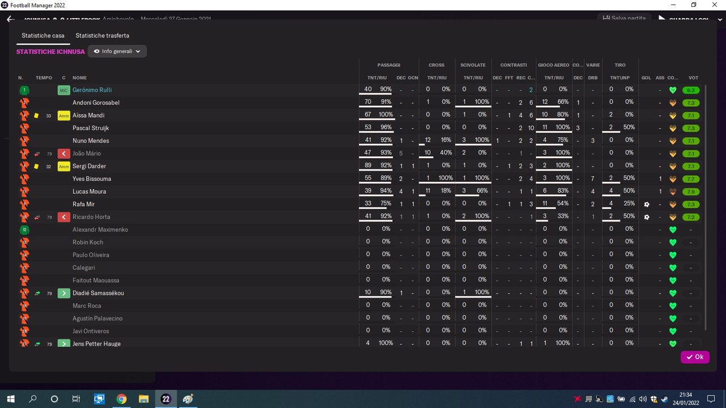Click Nuno Mendes' 12 crosses value
Viewport: 726px width, 408px height.
428,140
